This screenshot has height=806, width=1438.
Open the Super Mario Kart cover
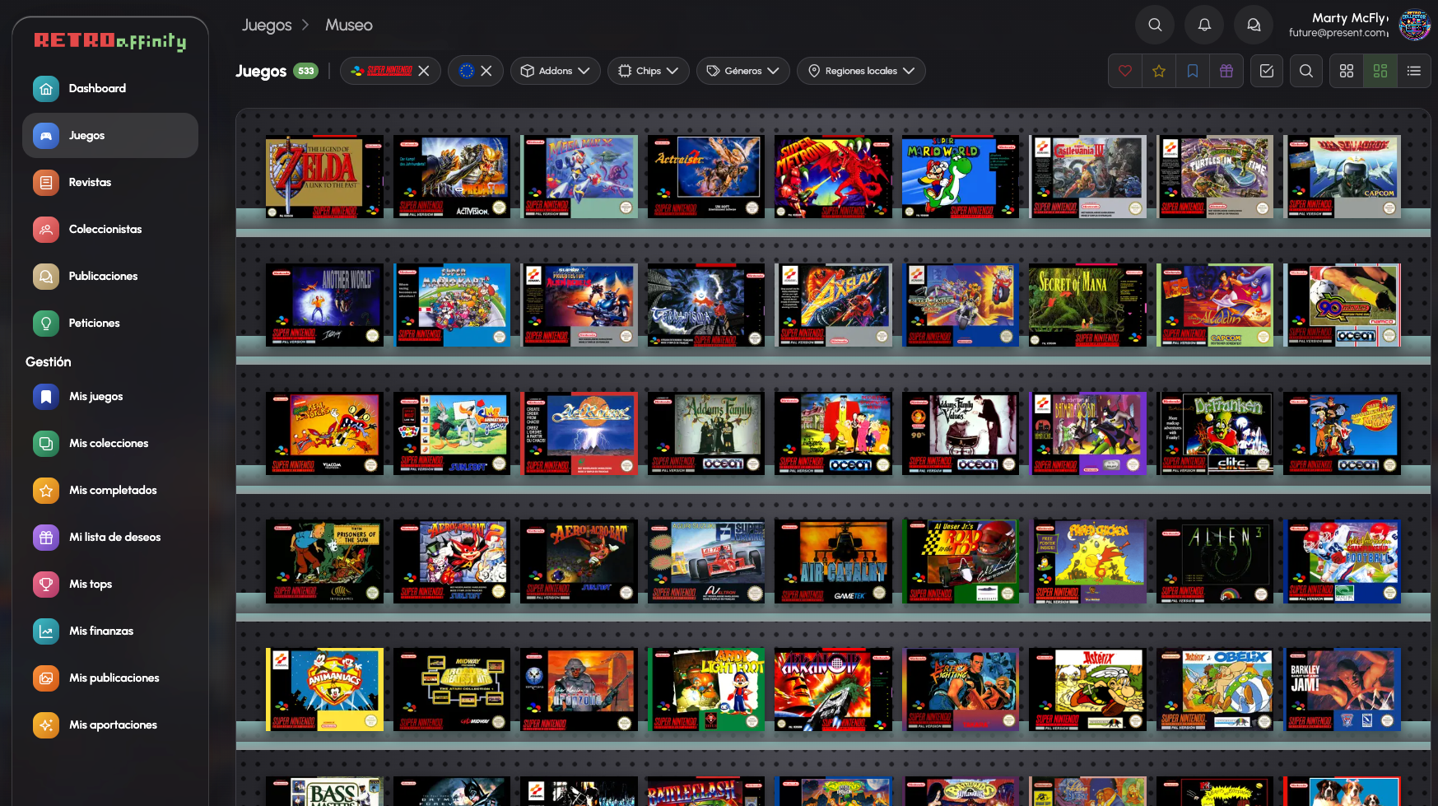pyautogui.click(x=452, y=305)
